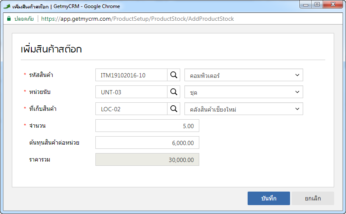The image size is (346, 214).
Task: Click the total price field showing 30,000.00
Action: (147, 159)
